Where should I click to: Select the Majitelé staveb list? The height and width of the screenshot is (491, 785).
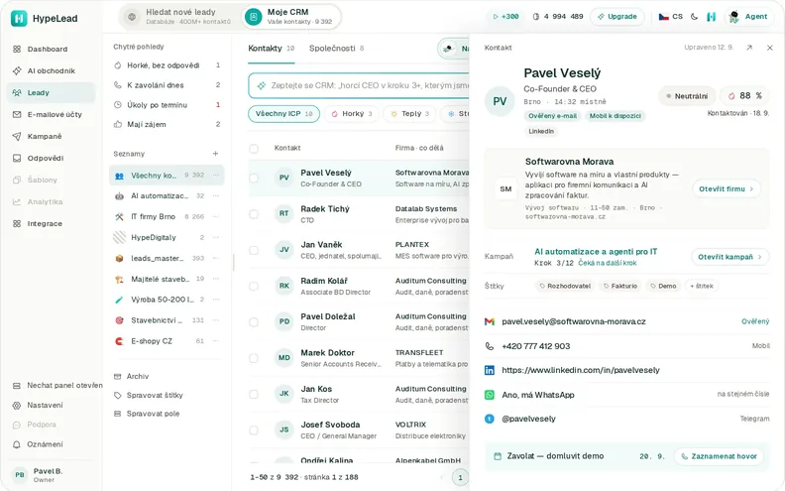(168, 279)
